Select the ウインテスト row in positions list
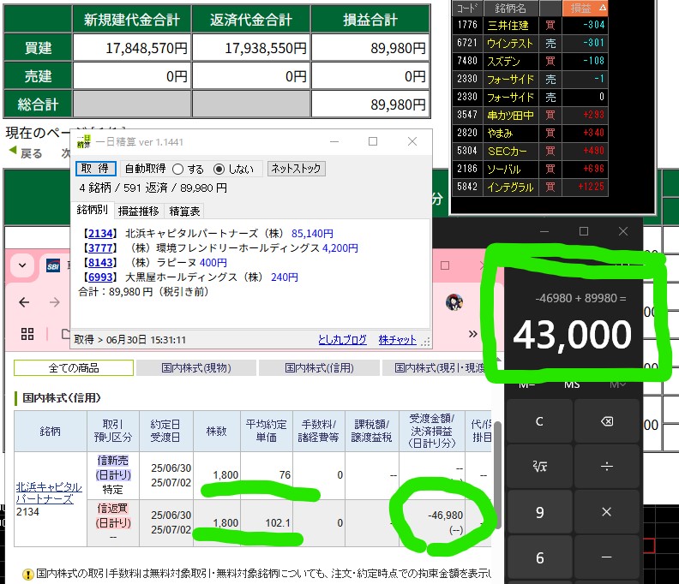 [530, 44]
